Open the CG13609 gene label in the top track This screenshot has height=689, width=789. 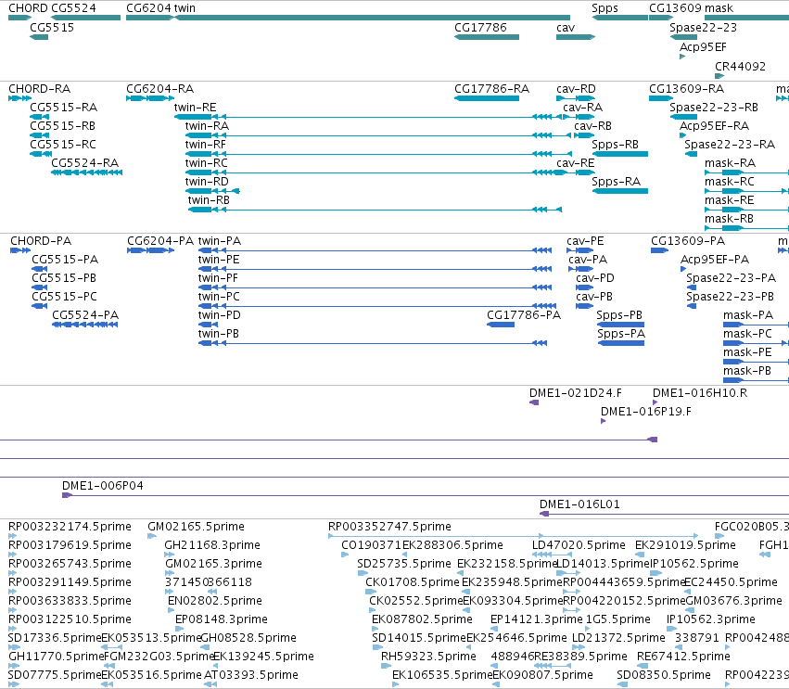tap(675, 8)
